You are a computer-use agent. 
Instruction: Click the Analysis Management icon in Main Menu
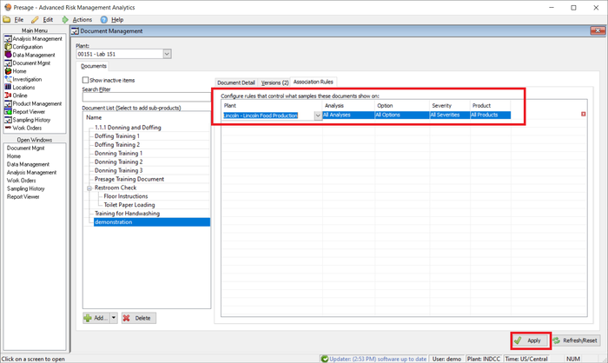point(8,38)
